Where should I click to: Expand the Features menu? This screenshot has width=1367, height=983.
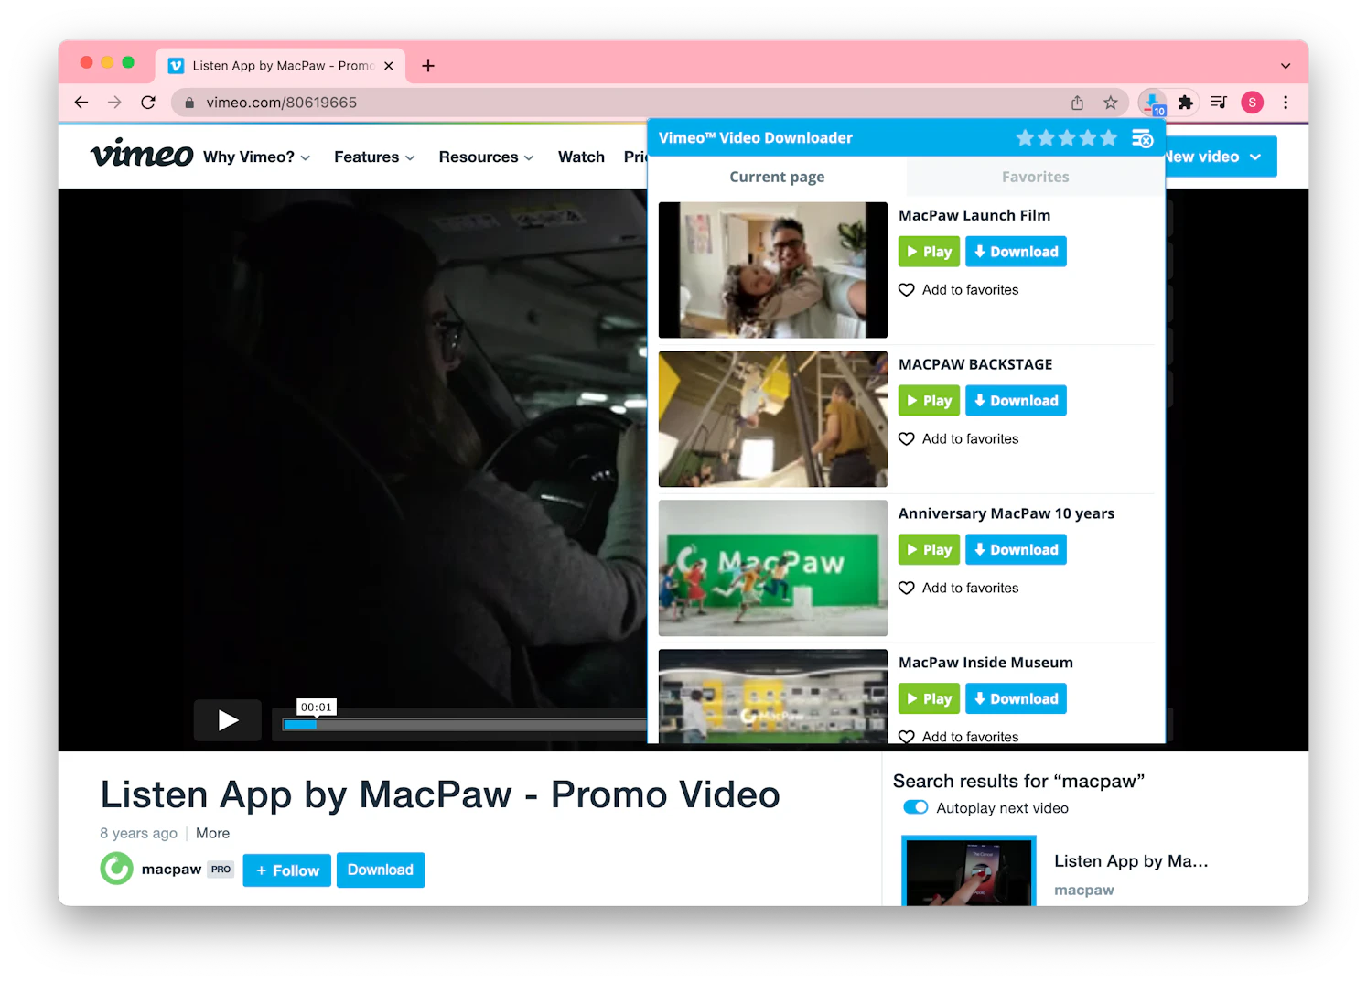(375, 157)
